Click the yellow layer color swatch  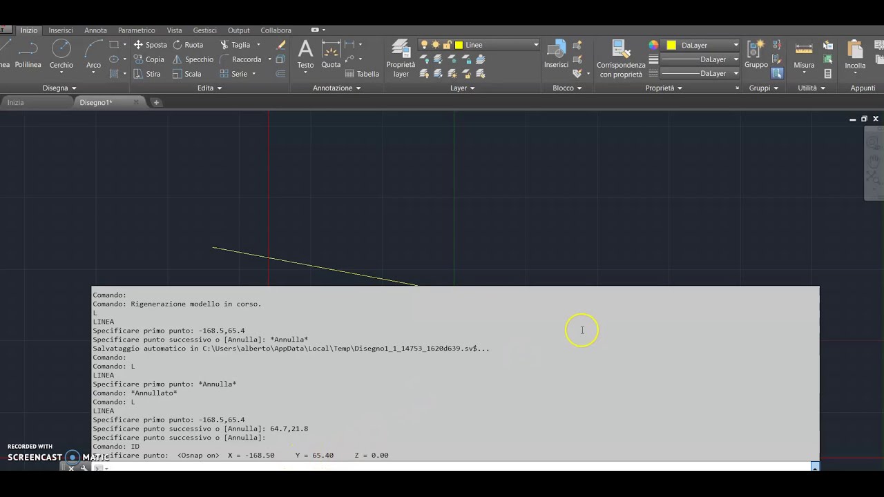point(459,45)
